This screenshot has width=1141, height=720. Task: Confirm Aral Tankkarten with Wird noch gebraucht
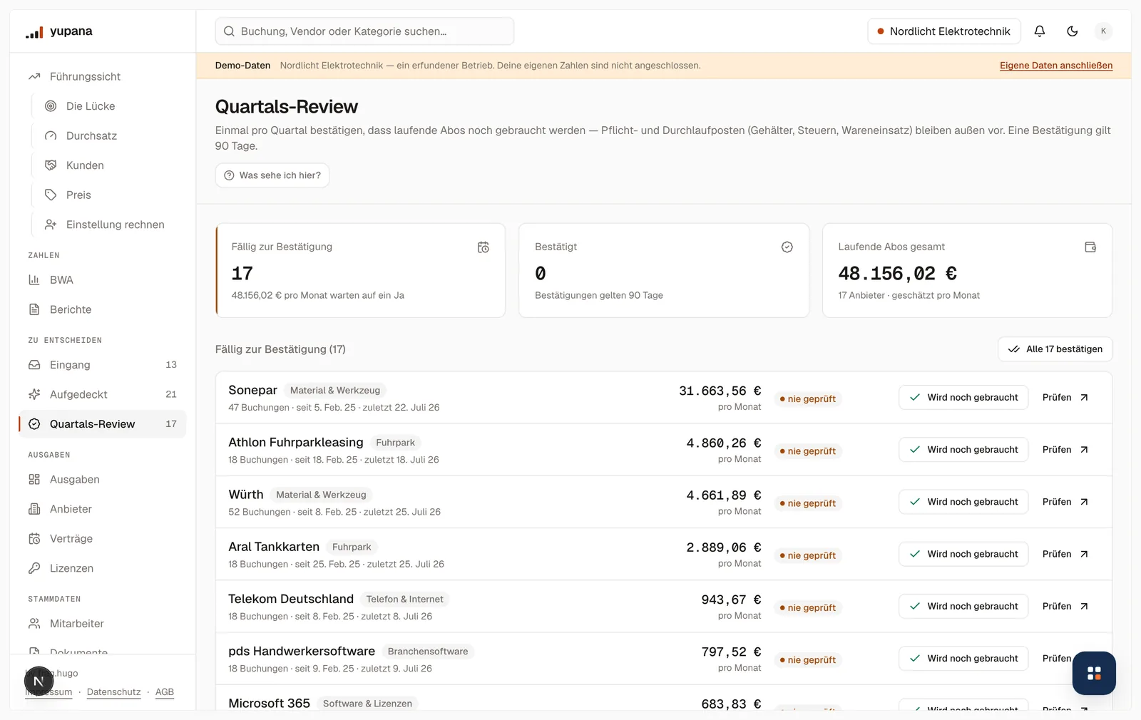[x=963, y=554]
